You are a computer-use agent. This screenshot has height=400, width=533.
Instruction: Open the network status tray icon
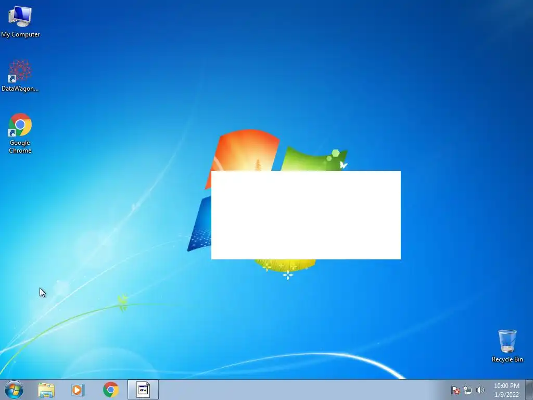(468, 390)
